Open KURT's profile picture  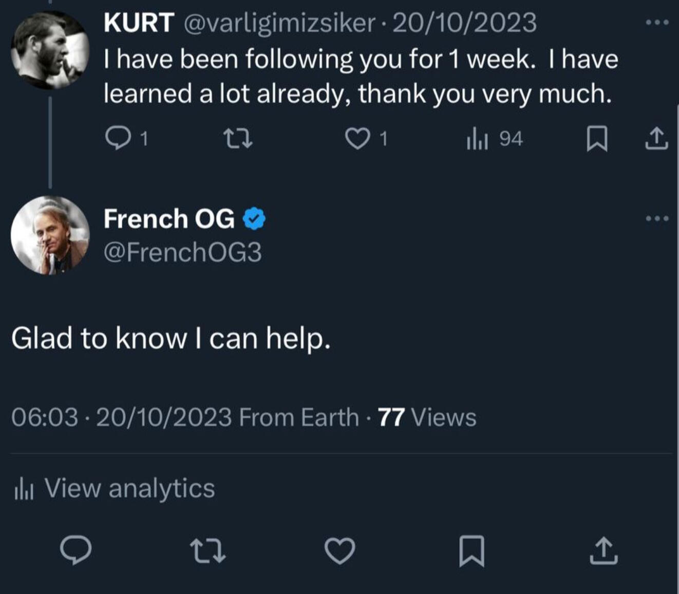coord(50,50)
